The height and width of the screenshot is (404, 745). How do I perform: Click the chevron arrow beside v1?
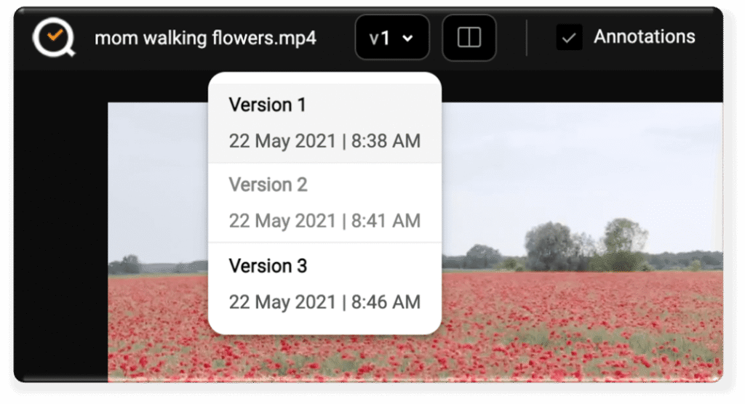(x=407, y=39)
